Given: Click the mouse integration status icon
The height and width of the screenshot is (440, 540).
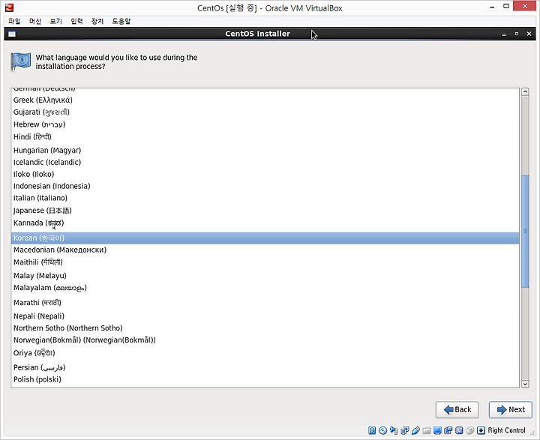Looking at the screenshot, I should (470, 430).
